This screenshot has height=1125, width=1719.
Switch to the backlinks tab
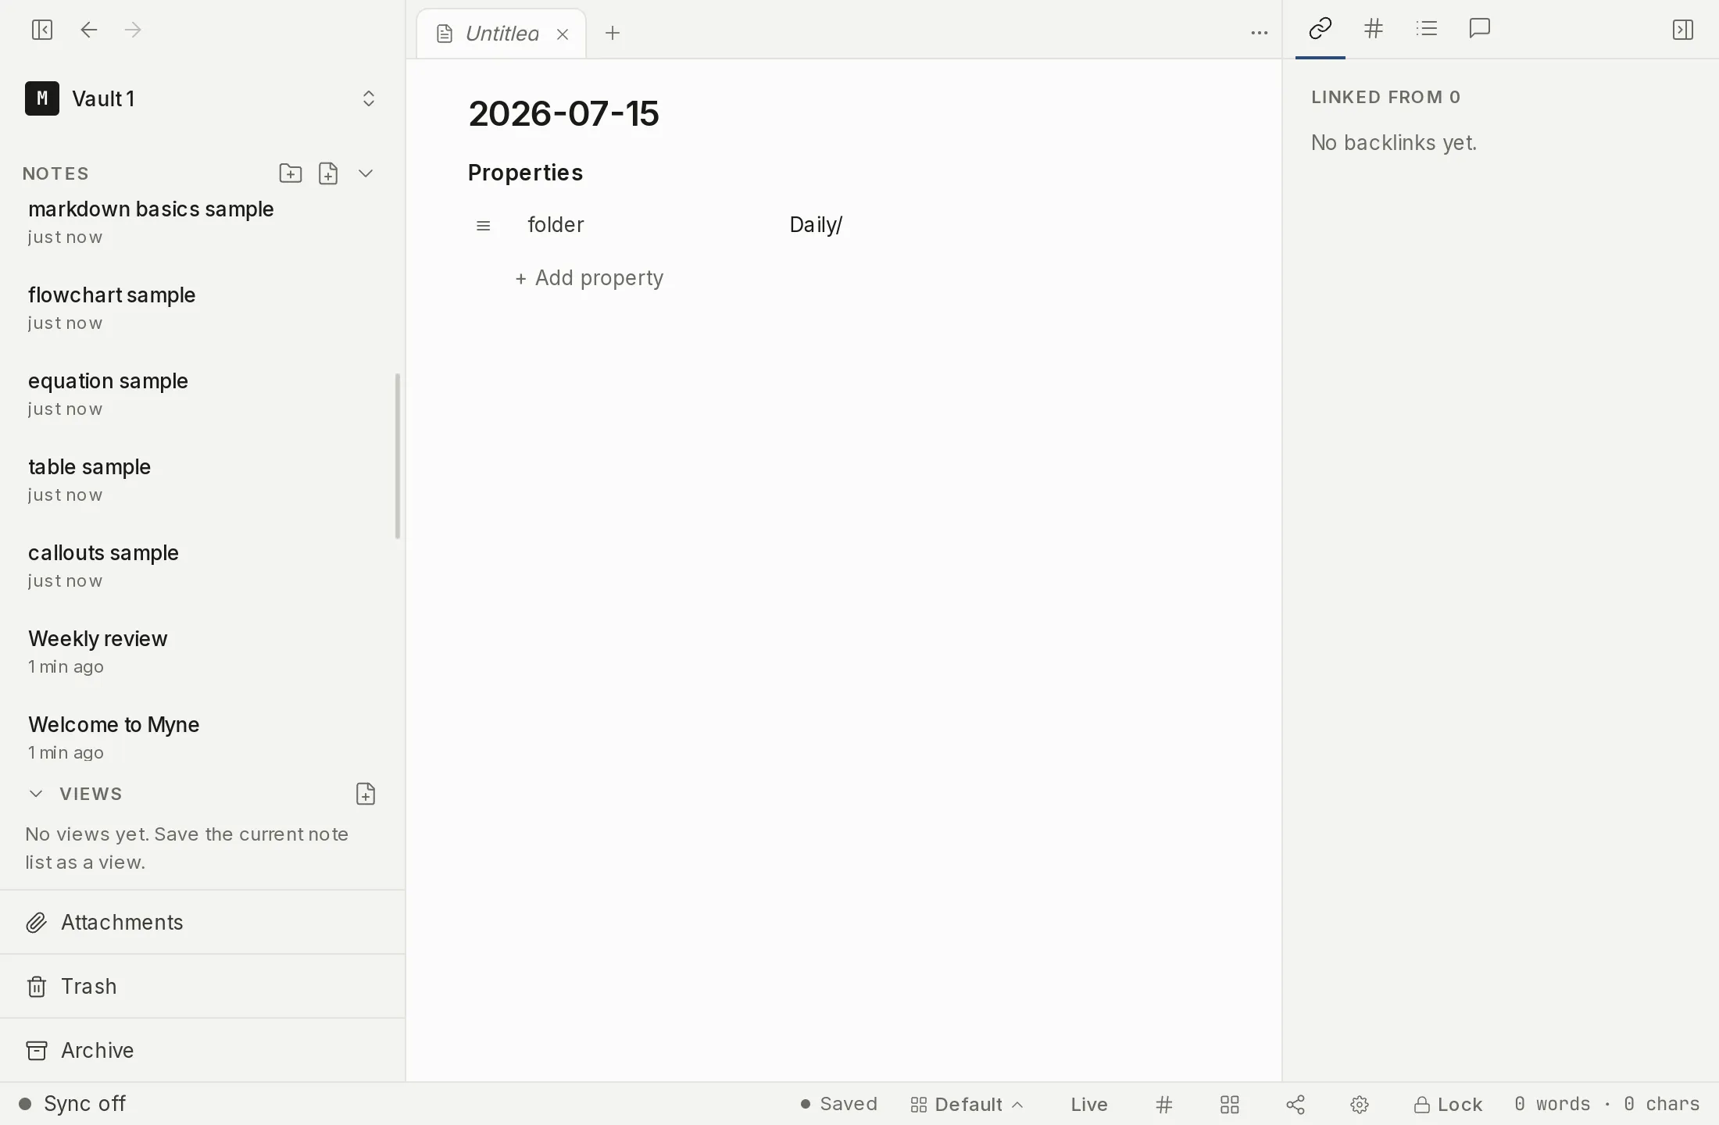point(1320,30)
